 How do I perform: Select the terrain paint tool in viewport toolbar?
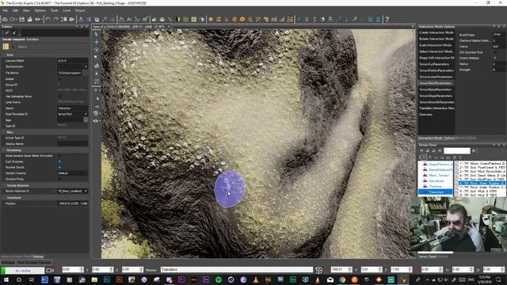pyautogui.click(x=96, y=66)
